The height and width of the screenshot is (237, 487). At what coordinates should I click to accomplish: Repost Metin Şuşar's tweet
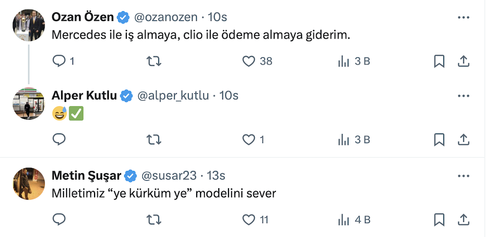[154, 219]
